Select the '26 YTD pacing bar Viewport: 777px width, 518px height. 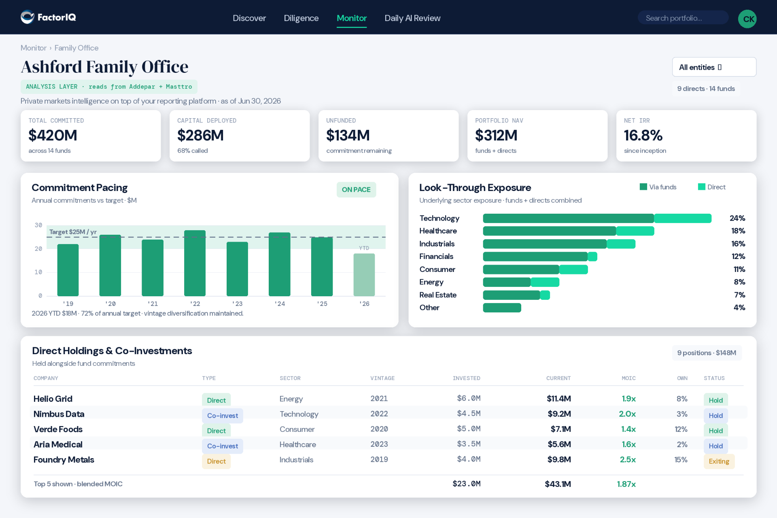click(364, 275)
